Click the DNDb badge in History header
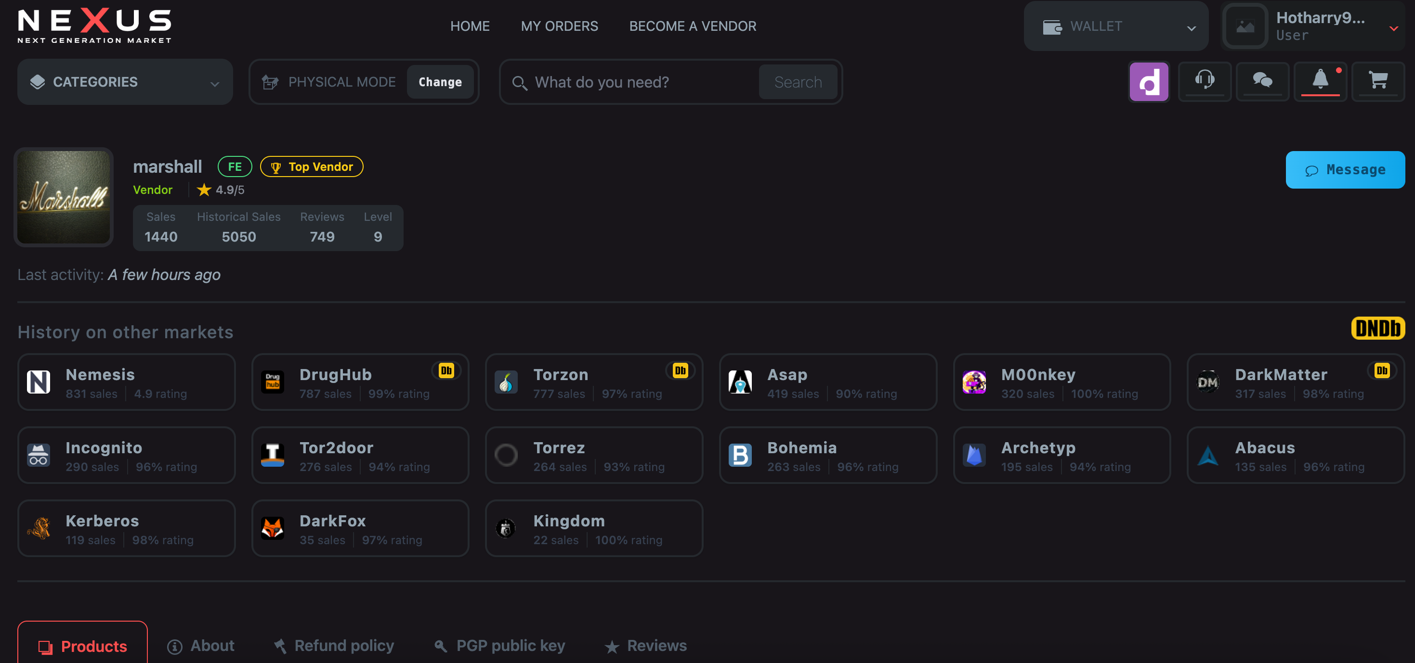1415x663 pixels. click(1377, 328)
